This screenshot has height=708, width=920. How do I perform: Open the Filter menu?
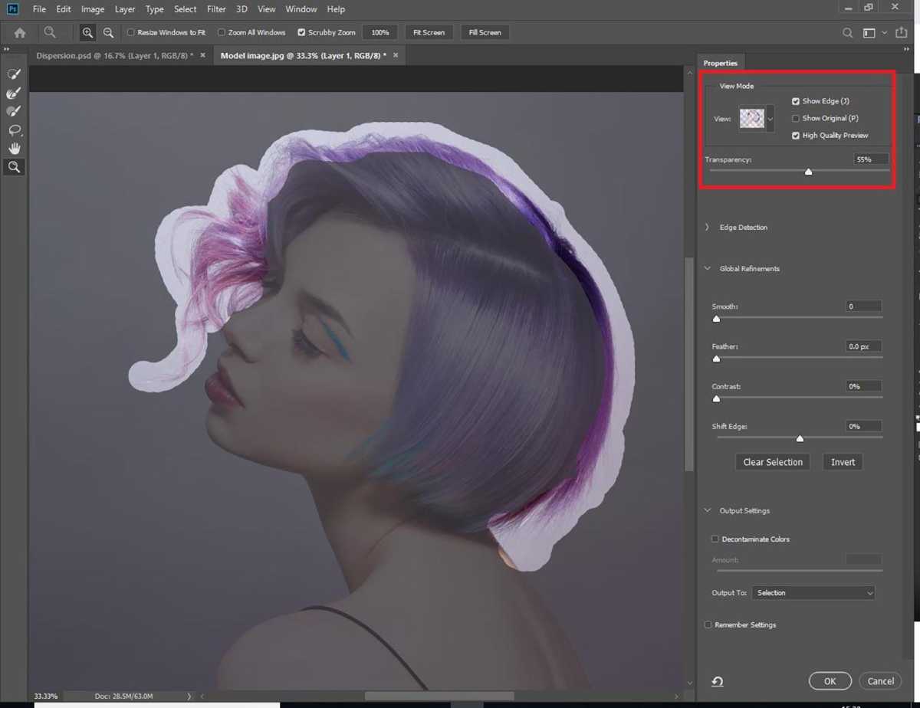point(216,8)
